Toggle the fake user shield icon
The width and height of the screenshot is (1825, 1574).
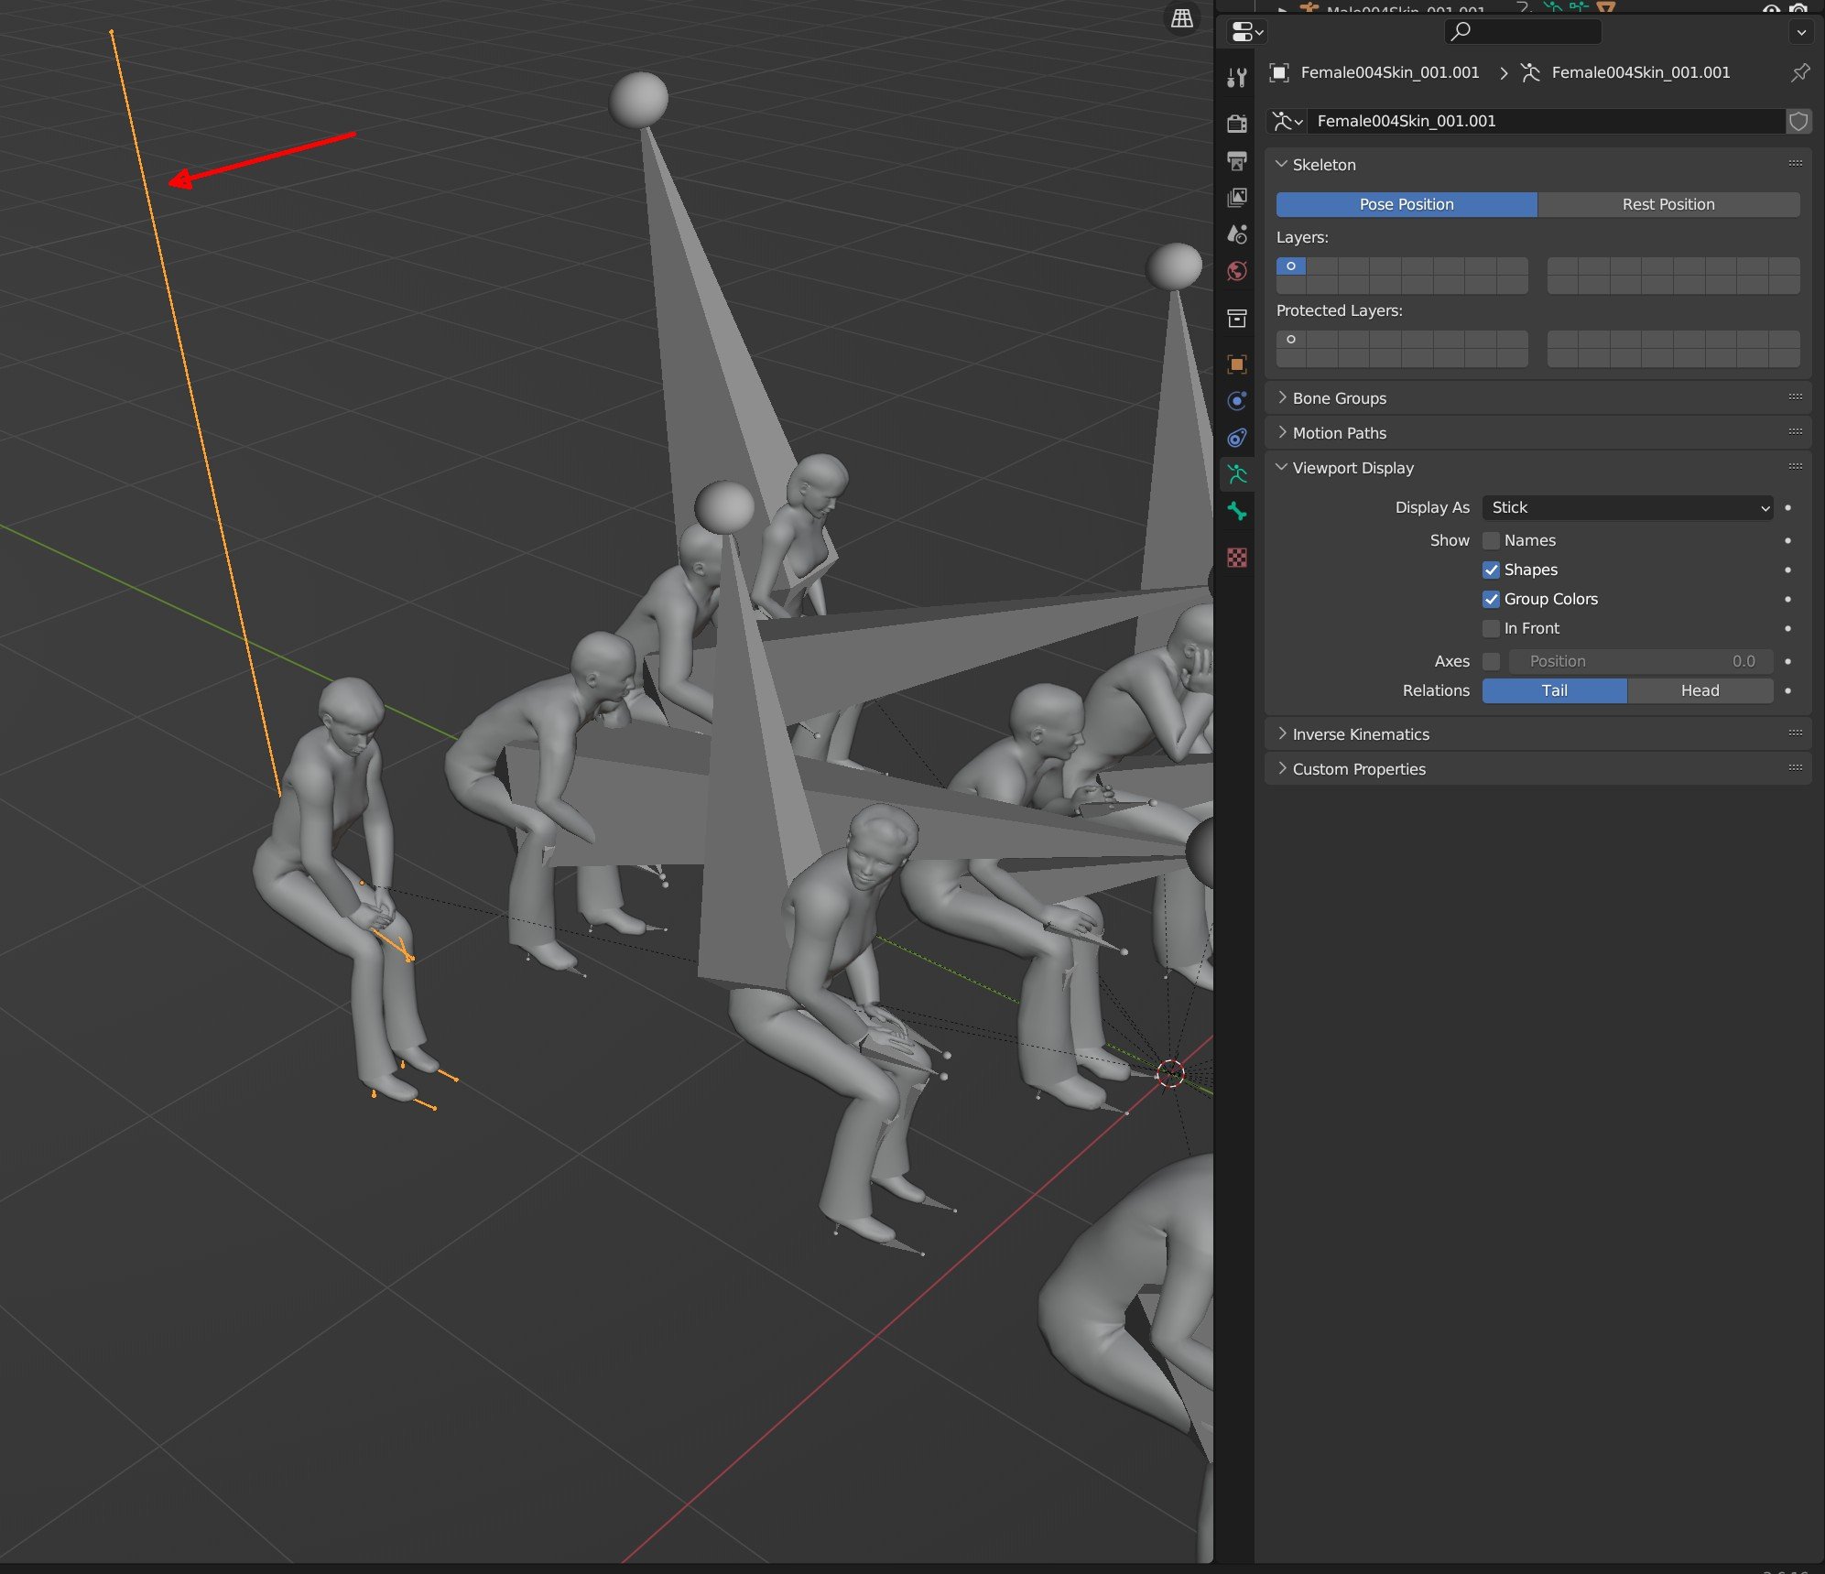(1798, 121)
